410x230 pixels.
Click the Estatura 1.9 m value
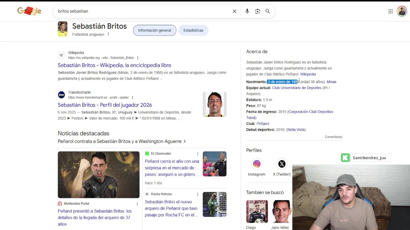[x=267, y=100]
